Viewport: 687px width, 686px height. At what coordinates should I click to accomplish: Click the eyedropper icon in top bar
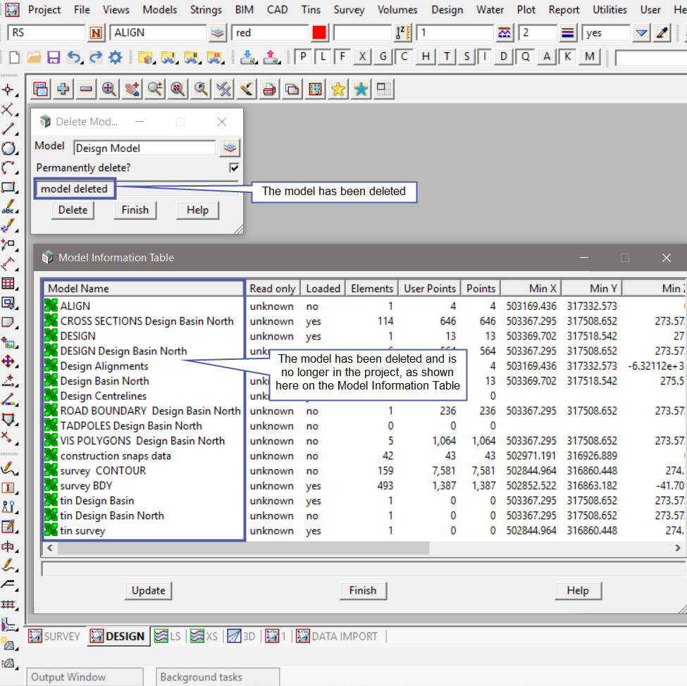tap(662, 33)
